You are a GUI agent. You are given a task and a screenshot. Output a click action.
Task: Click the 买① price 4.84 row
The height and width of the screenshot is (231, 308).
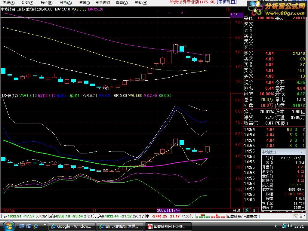tap(274, 53)
